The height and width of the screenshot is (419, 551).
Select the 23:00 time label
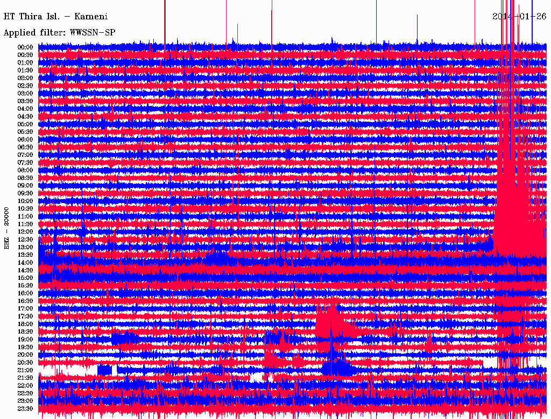(25, 401)
